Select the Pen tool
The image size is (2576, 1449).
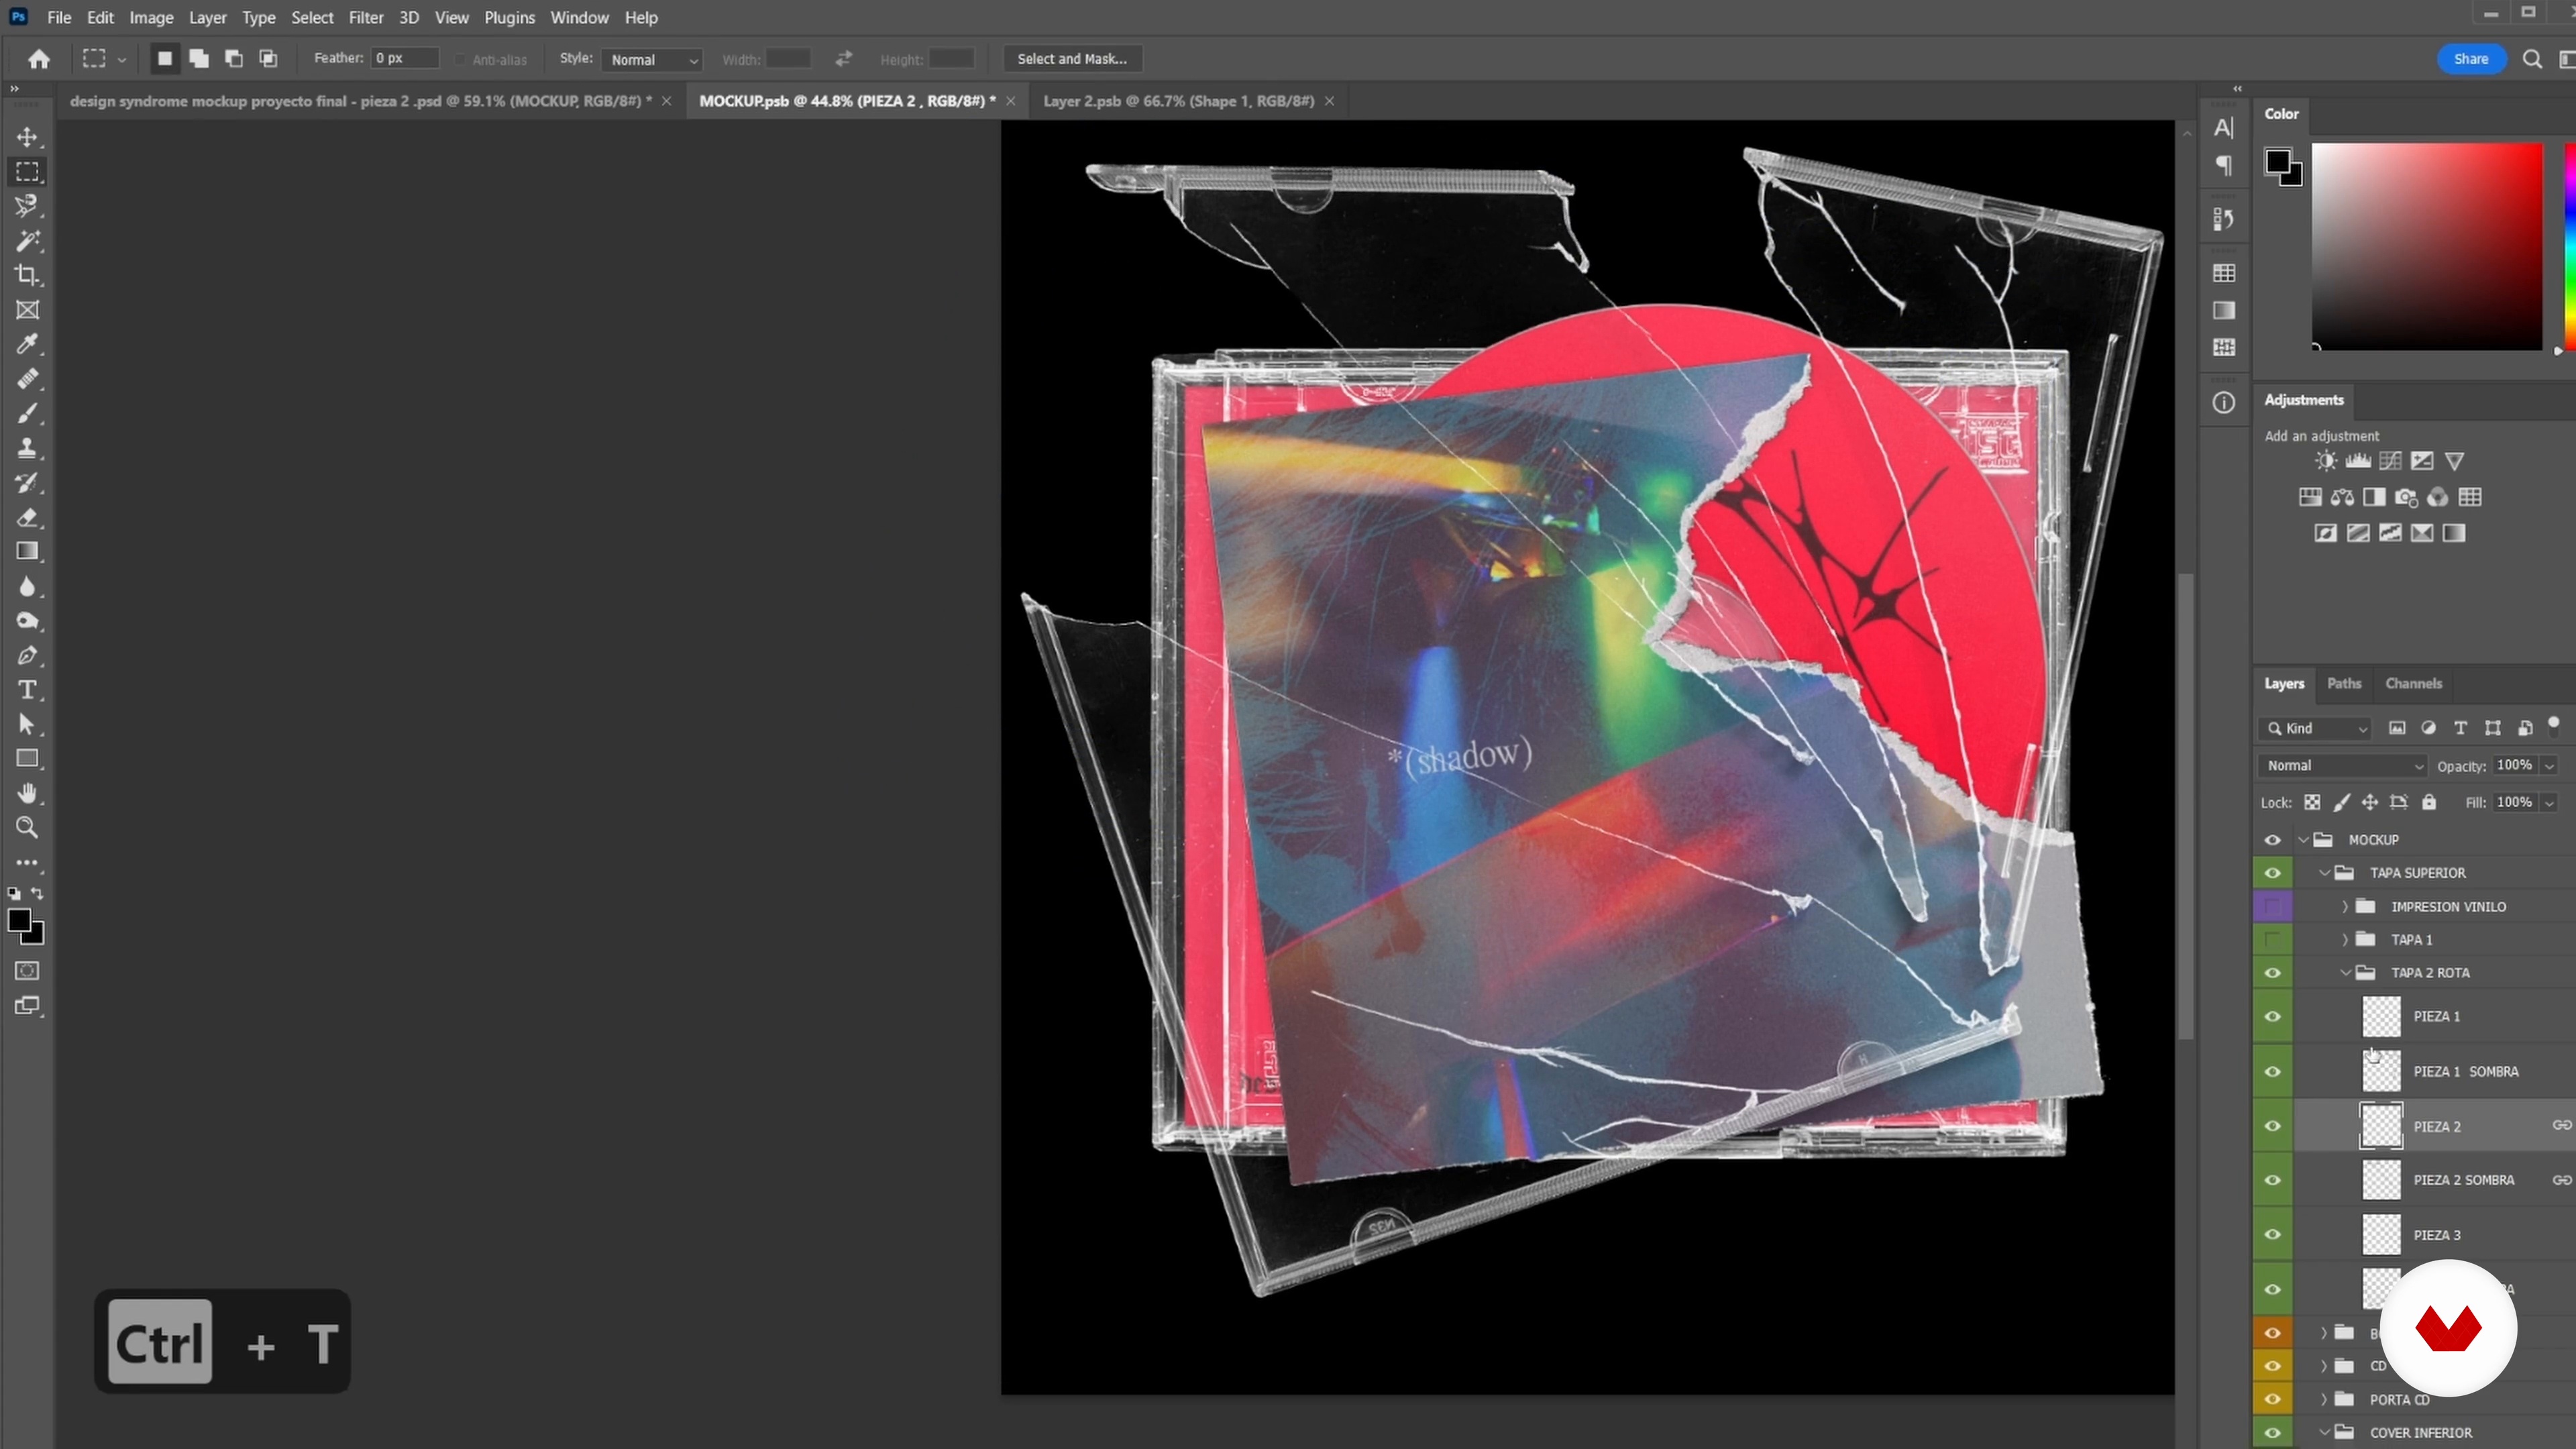point(27,656)
